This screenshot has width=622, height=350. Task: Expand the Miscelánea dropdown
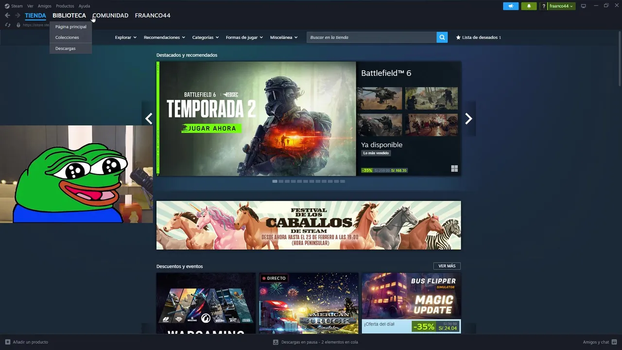[x=284, y=37]
